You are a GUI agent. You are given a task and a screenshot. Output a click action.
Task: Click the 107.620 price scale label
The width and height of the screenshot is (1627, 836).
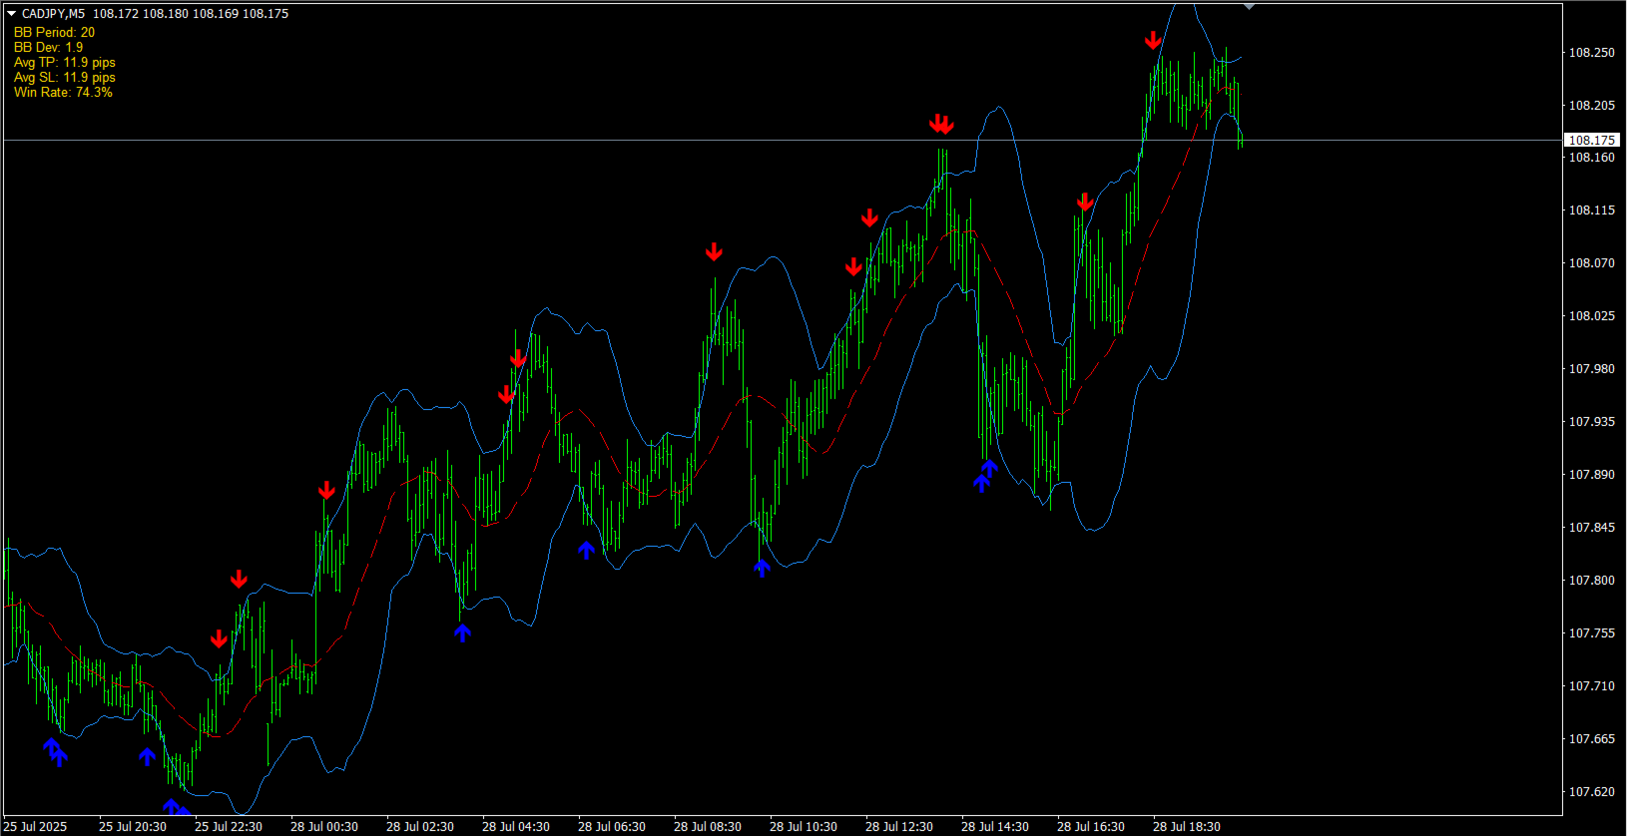(x=1591, y=792)
